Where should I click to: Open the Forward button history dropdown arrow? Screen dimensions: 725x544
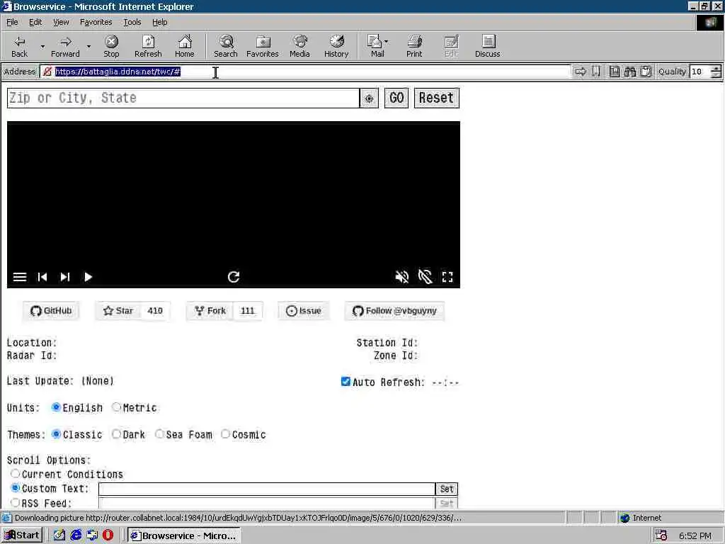pos(89,47)
